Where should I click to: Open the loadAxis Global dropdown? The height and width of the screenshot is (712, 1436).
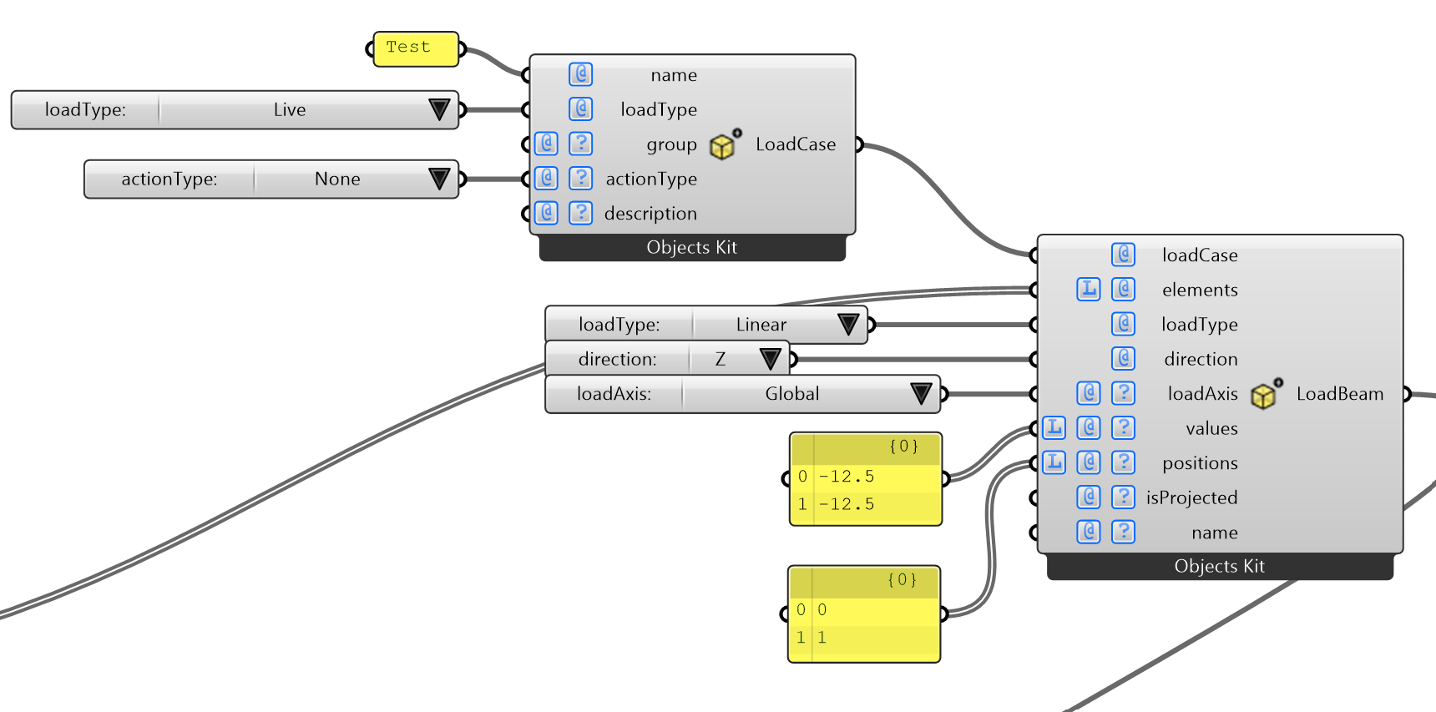[x=920, y=394]
